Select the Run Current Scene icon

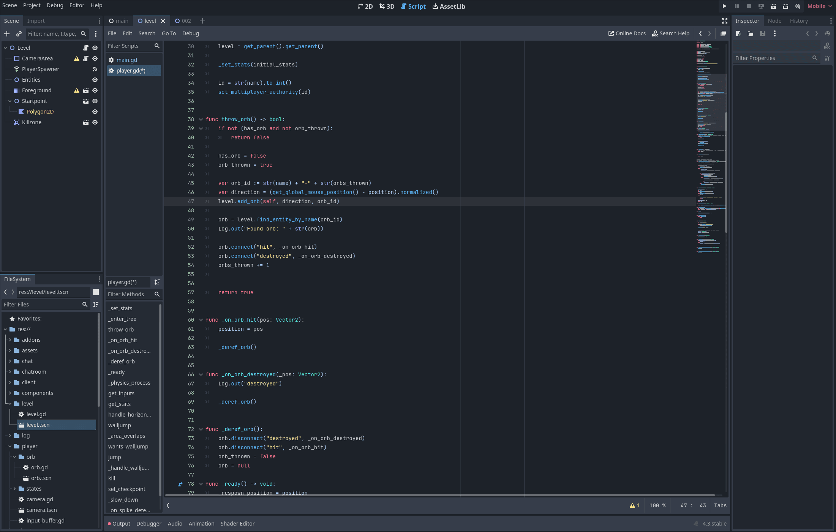[773, 6]
